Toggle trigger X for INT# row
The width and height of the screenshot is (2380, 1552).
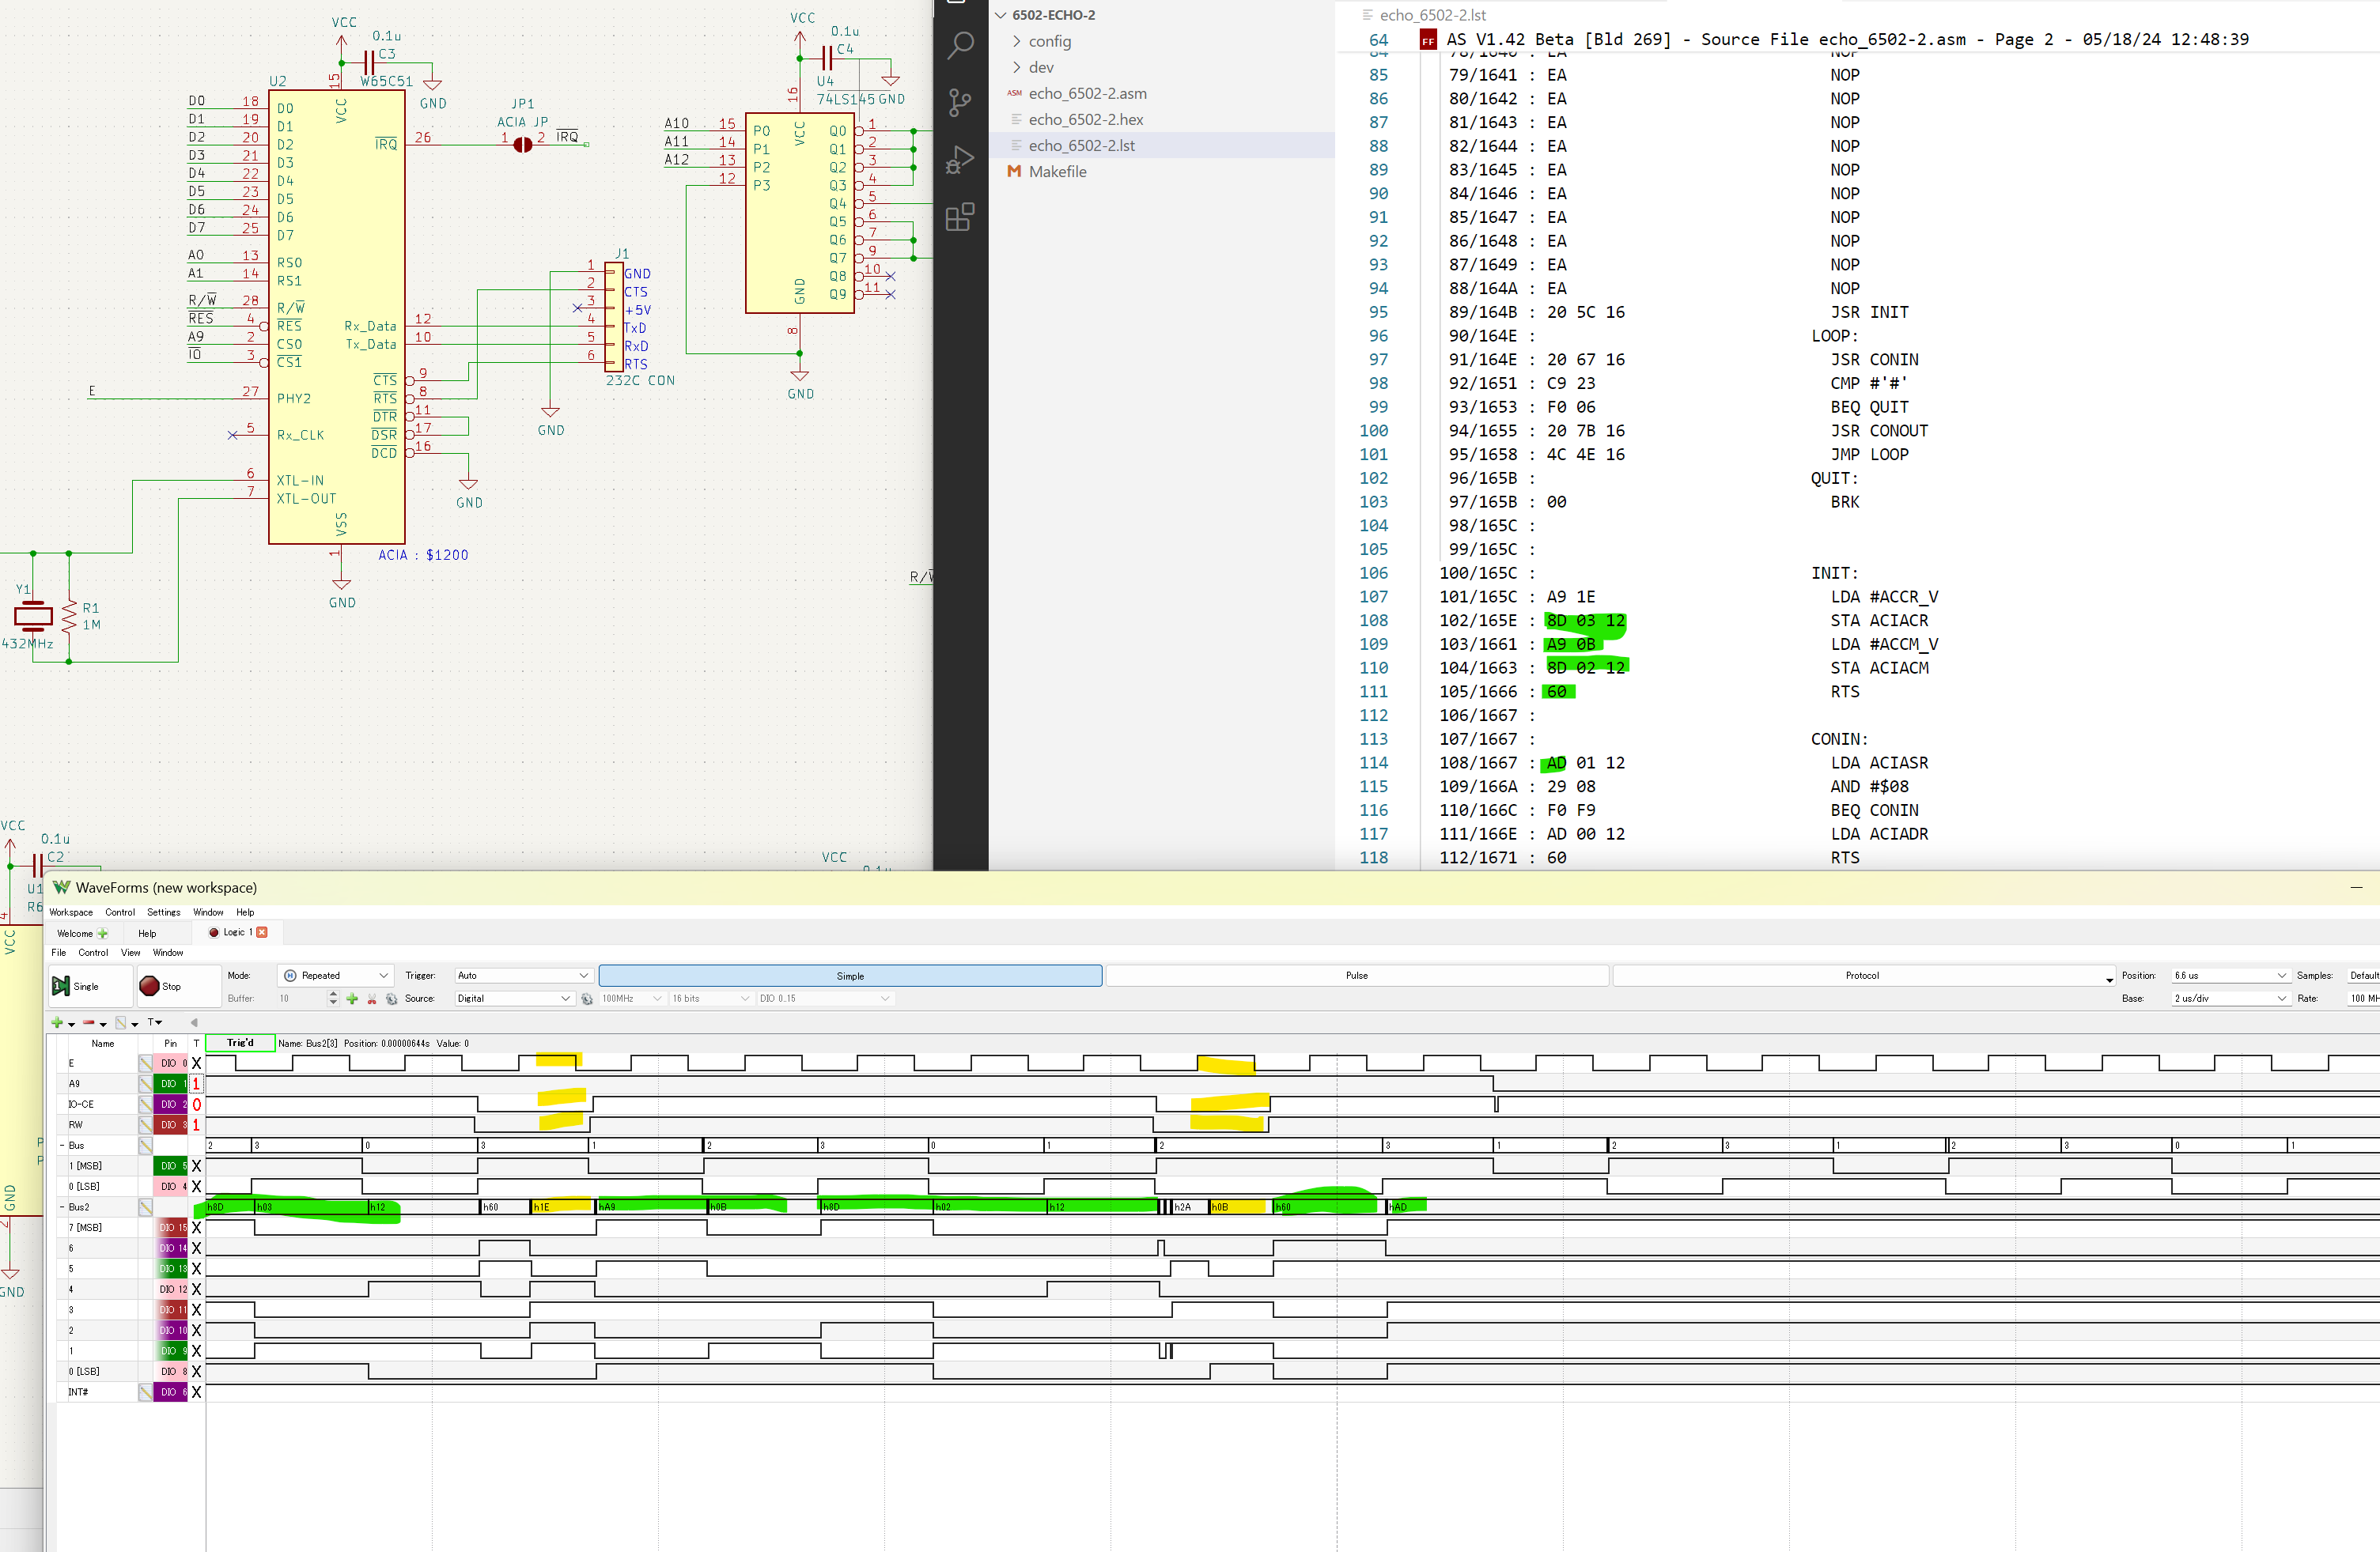pos(197,1392)
